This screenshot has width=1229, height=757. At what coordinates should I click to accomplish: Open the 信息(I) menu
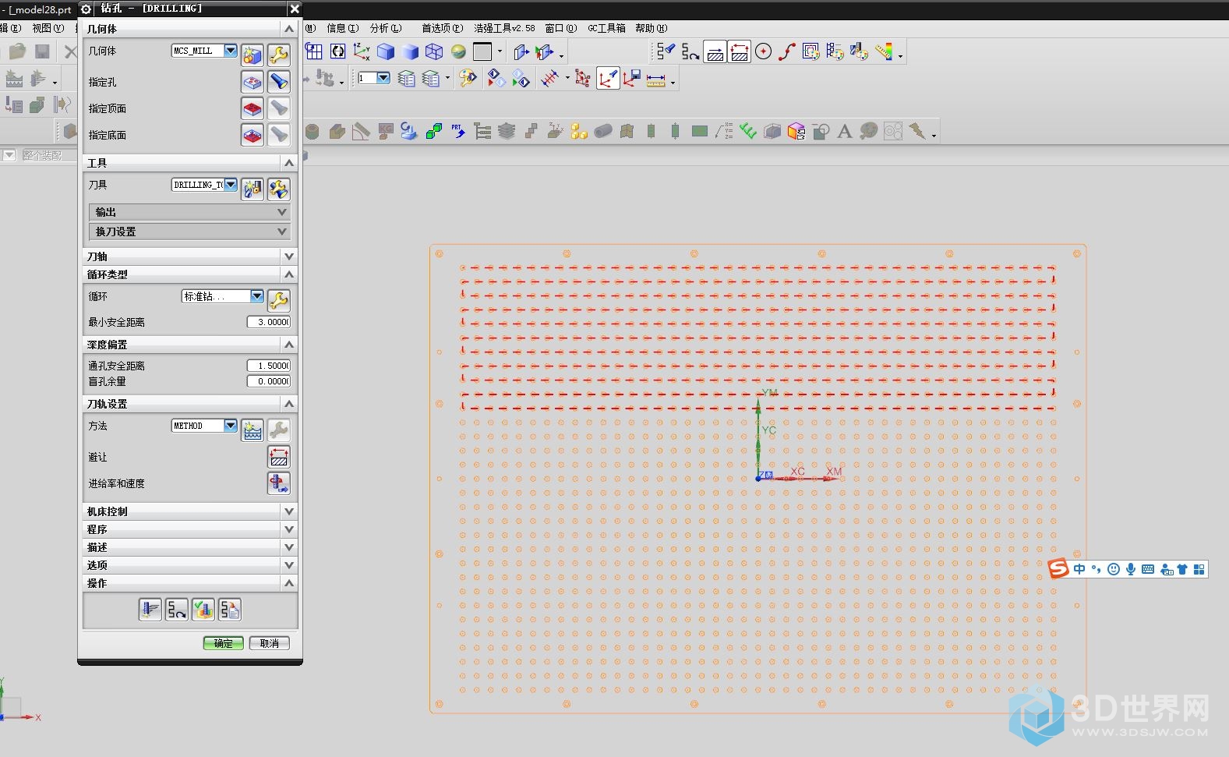[343, 28]
